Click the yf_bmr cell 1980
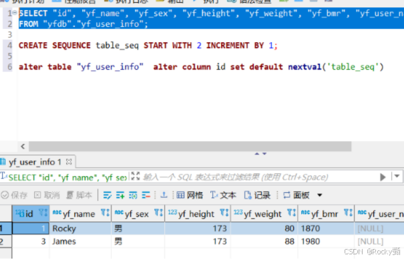This screenshot has height=259, width=404. (x=326, y=241)
